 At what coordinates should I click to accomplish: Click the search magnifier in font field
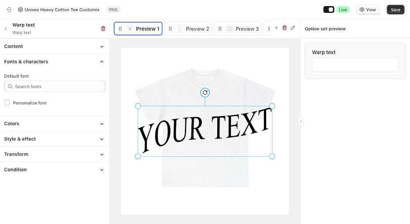tap(10, 86)
